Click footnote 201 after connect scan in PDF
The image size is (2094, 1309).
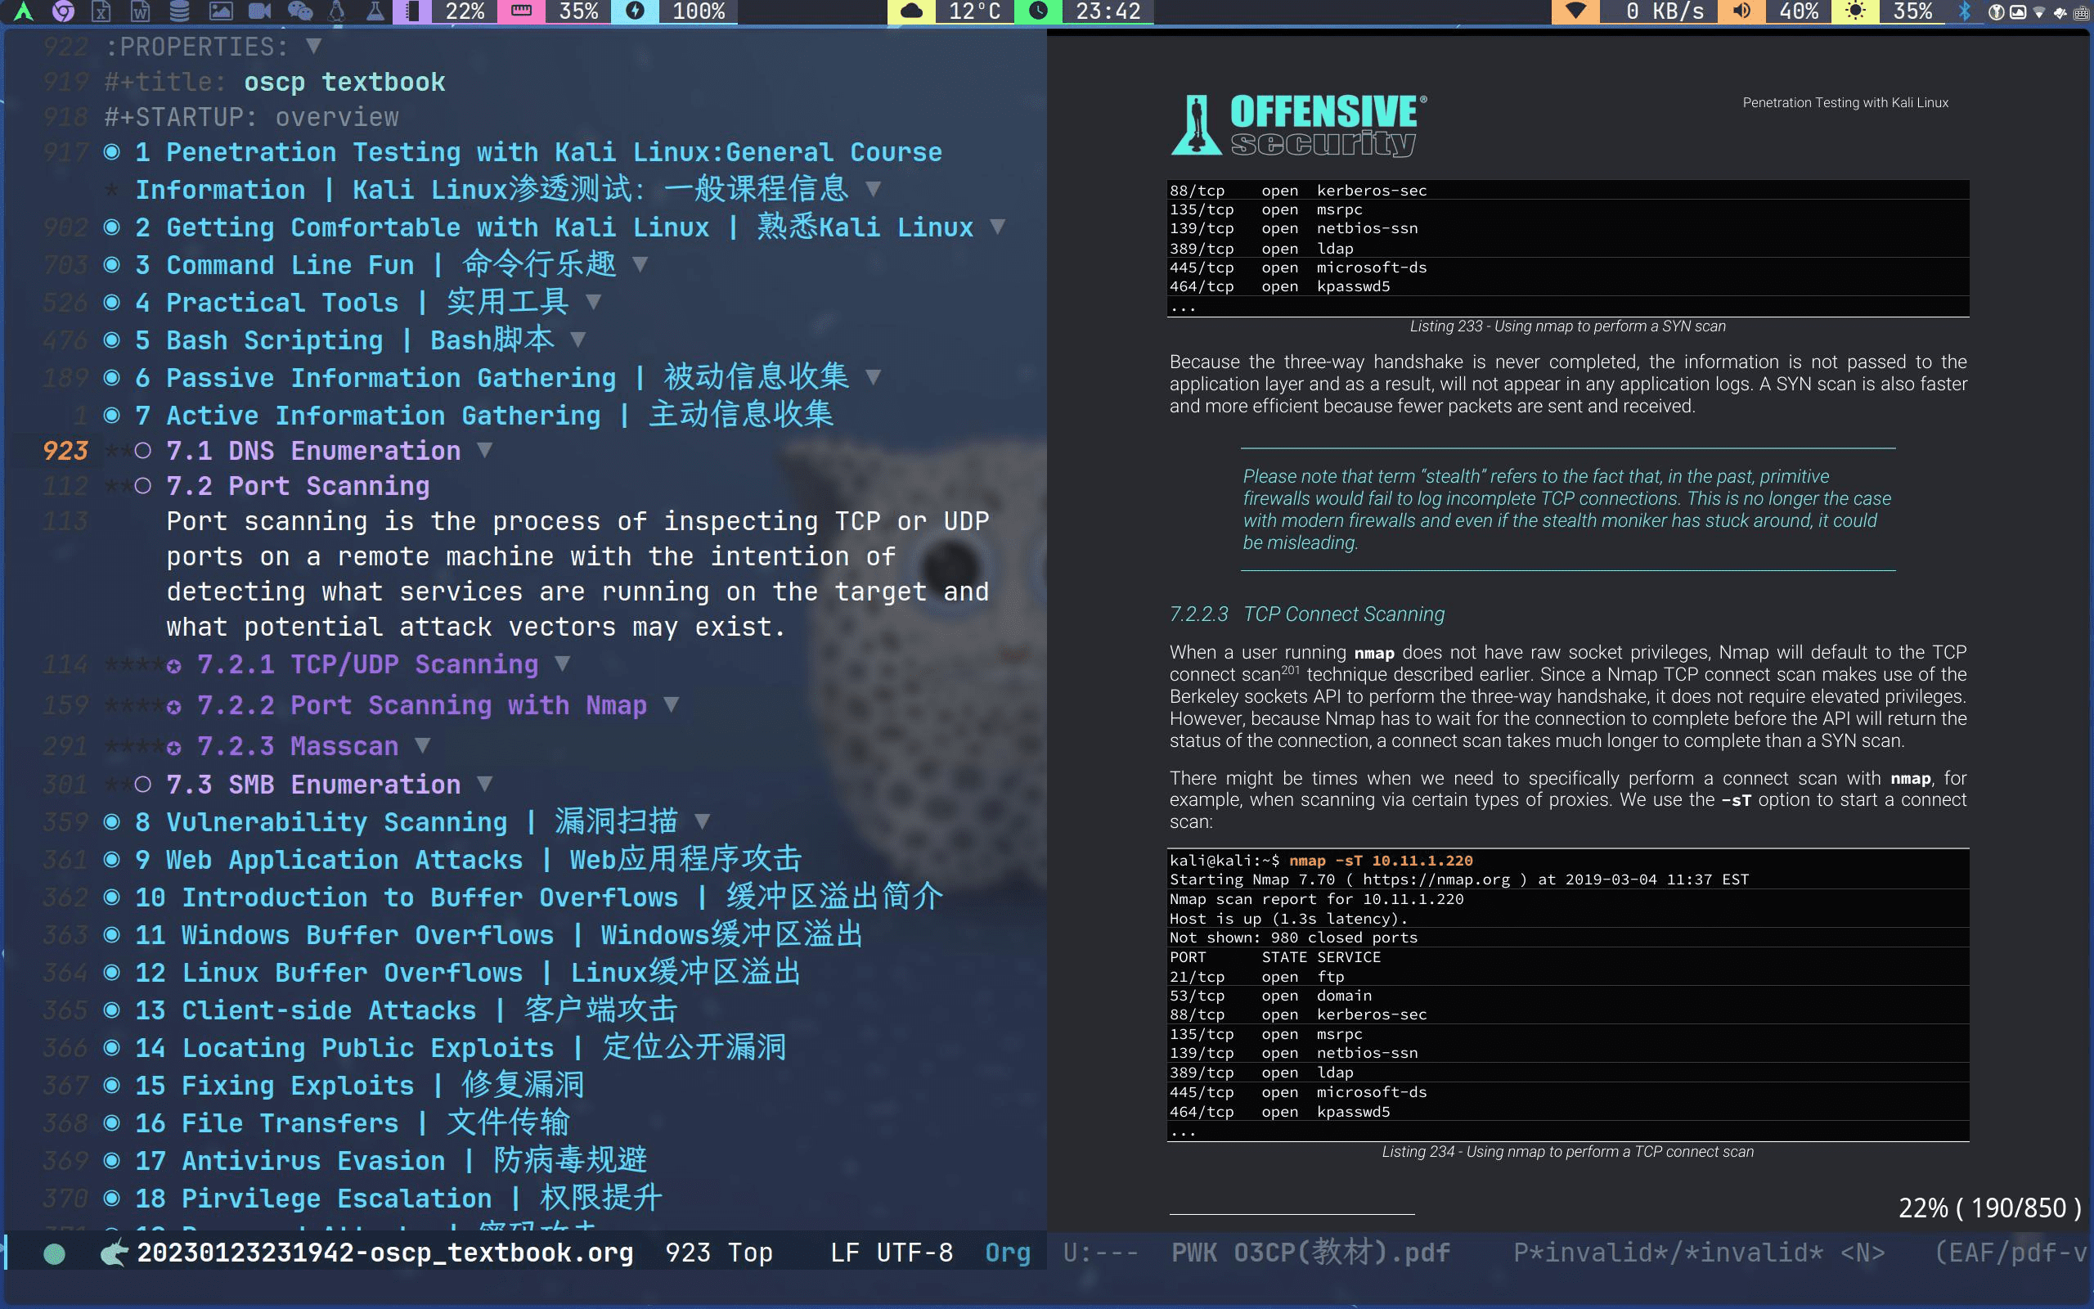tap(1289, 670)
